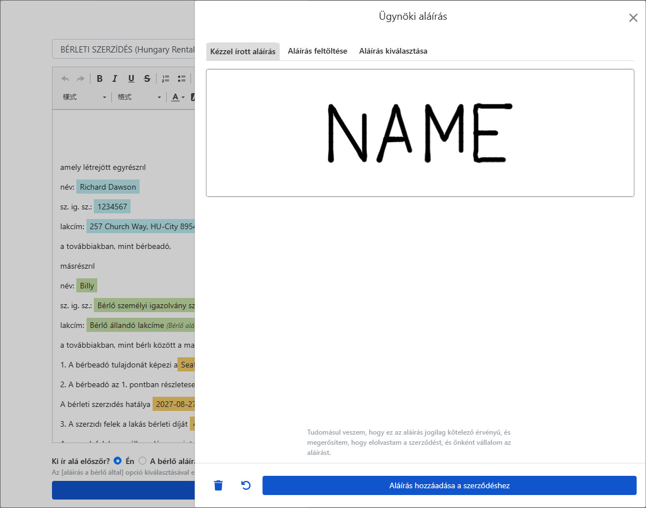
Task: Click the redo arrow in the editor toolbar
Action: tap(80, 78)
